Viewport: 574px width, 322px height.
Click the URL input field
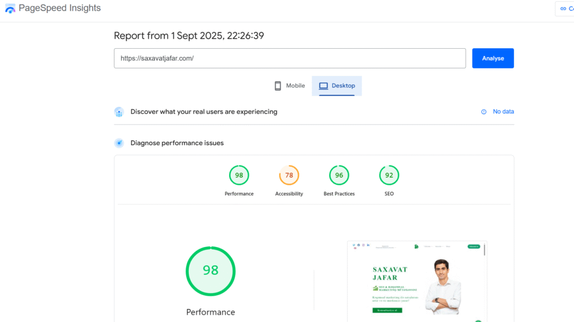(x=289, y=58)
